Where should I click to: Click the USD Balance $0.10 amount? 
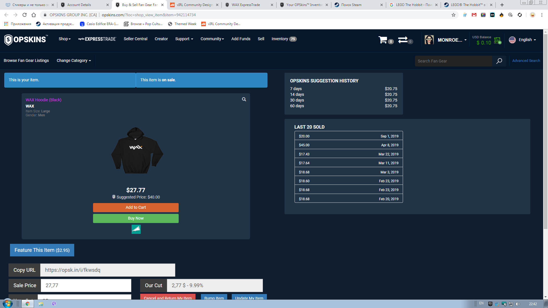484,43
